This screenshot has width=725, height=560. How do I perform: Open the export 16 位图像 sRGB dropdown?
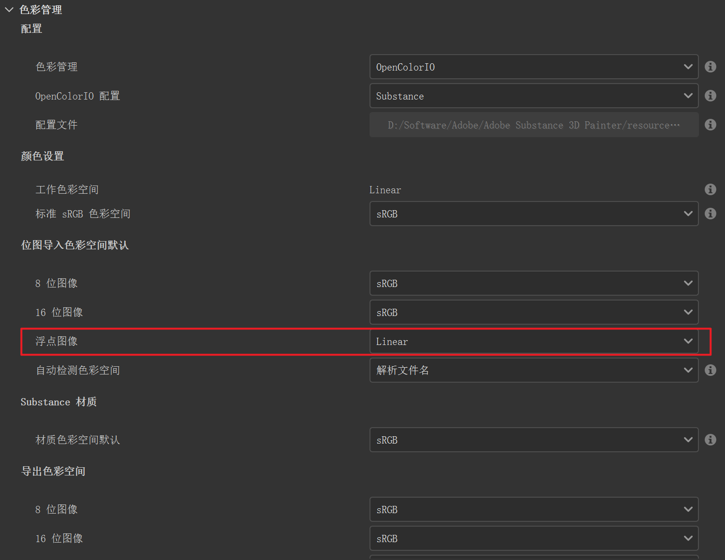pyautogui.click(x=534, y=538)
